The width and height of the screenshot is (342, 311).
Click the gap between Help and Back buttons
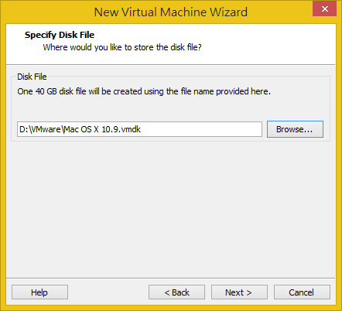108,292
